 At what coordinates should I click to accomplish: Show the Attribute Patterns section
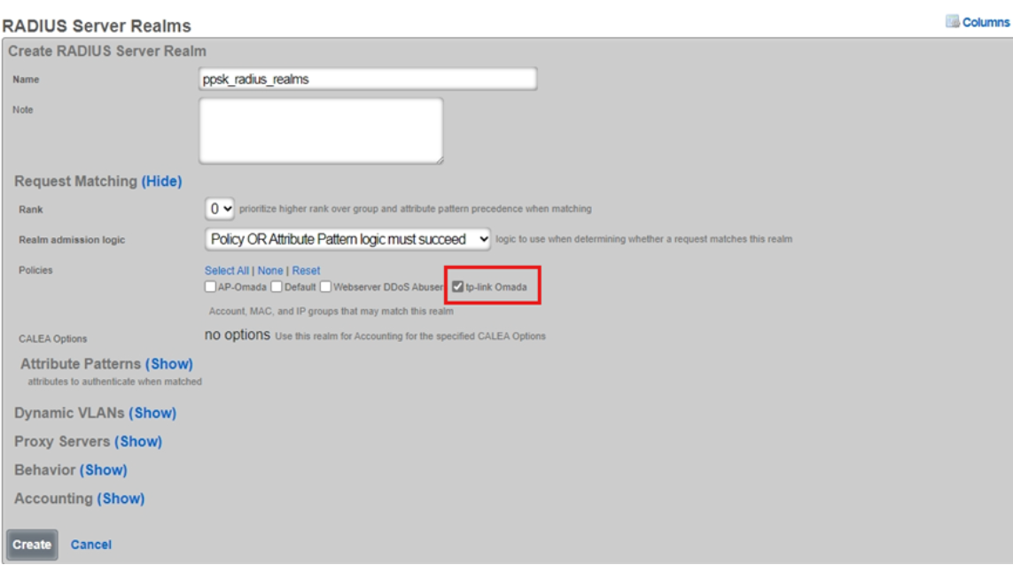point(168,364)
